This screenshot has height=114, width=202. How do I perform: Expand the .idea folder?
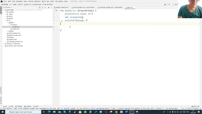5,14
